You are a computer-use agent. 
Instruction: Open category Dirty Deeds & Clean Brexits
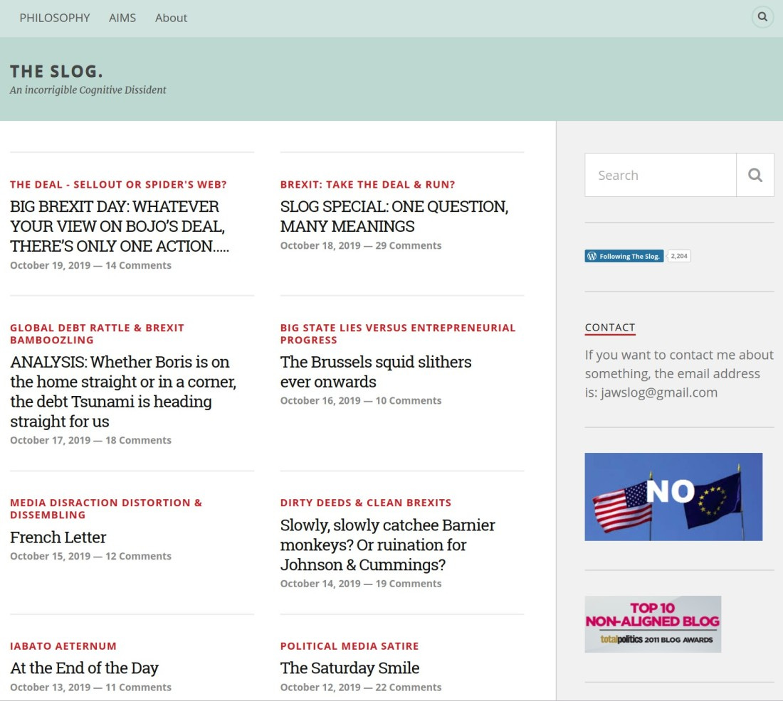(366, 503)
